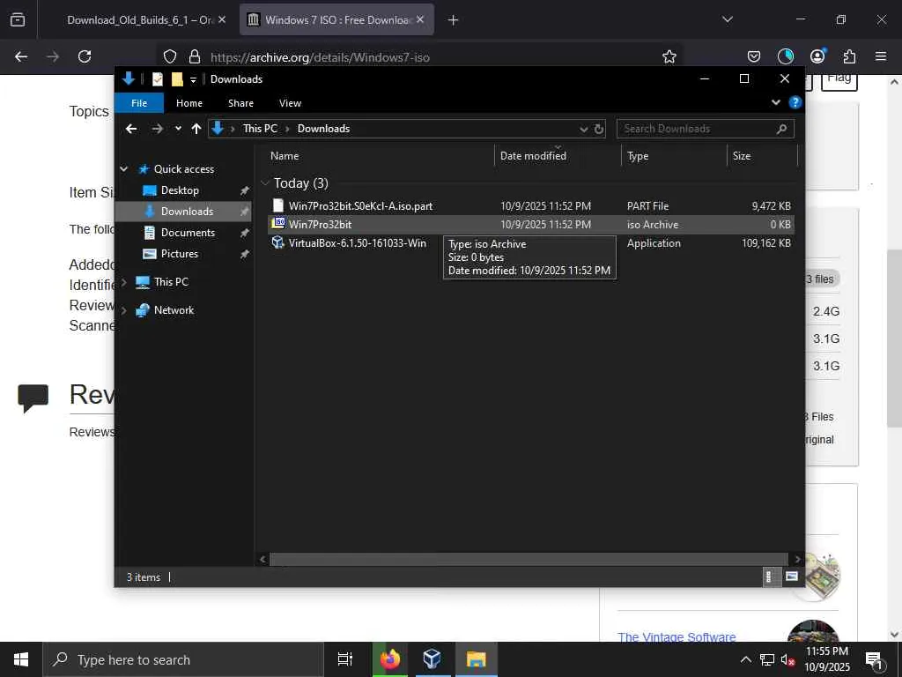Viewport: 902px width, 677px height.
Task: Expand Network in the navigation pane
Action: pyautogui.click(x=123, y=310)
